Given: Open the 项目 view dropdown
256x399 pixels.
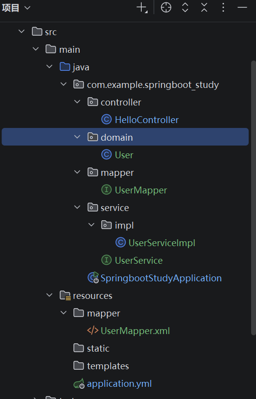Looking at the screenshot, I should click(x=16, y=8).
